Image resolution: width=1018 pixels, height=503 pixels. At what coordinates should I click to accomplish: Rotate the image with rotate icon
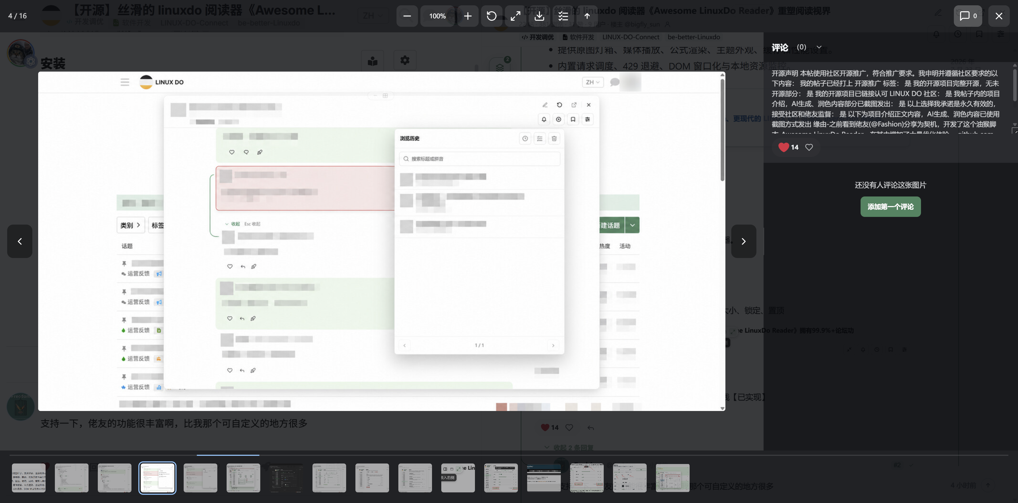pos(492,16)
